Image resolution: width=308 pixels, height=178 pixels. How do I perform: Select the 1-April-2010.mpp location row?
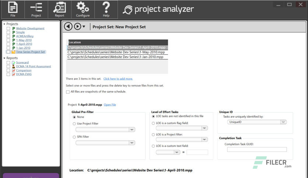(118, 48)
